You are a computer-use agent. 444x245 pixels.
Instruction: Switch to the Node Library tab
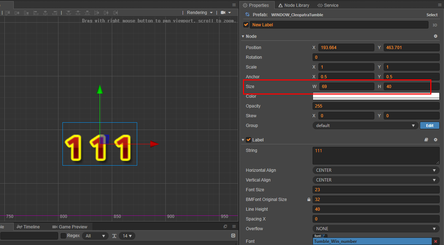click(294, 5)
